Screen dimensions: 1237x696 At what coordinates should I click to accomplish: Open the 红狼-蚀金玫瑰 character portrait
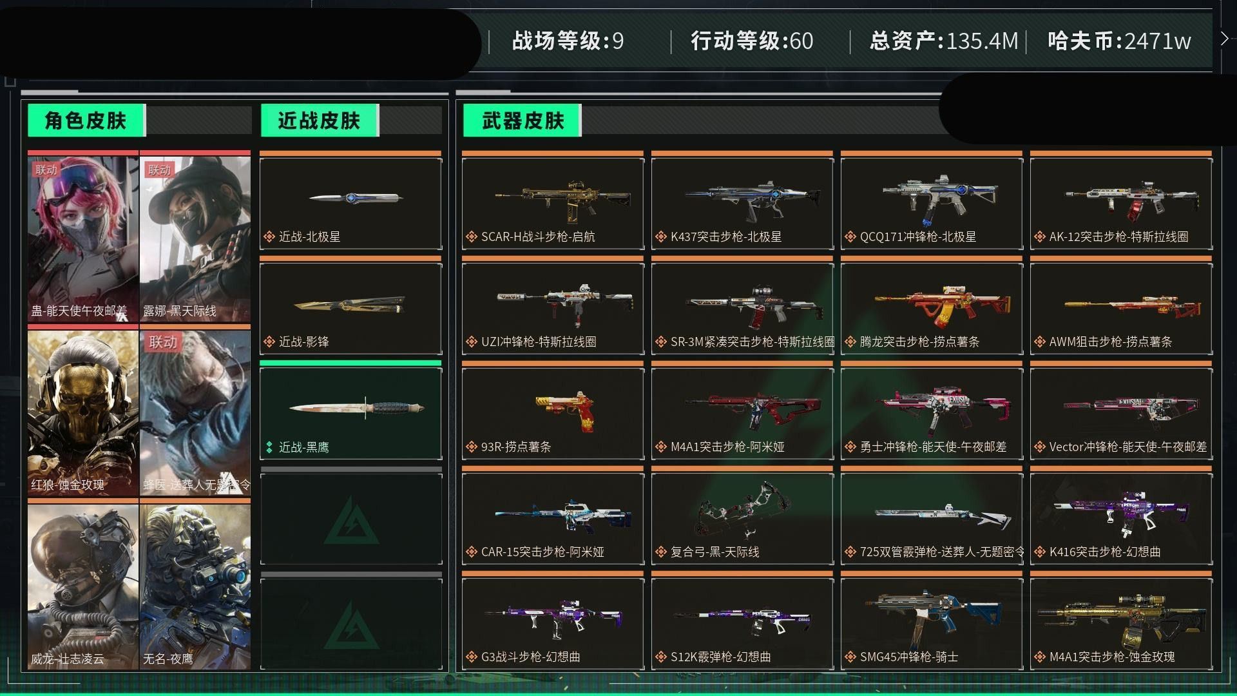(83, 412)
